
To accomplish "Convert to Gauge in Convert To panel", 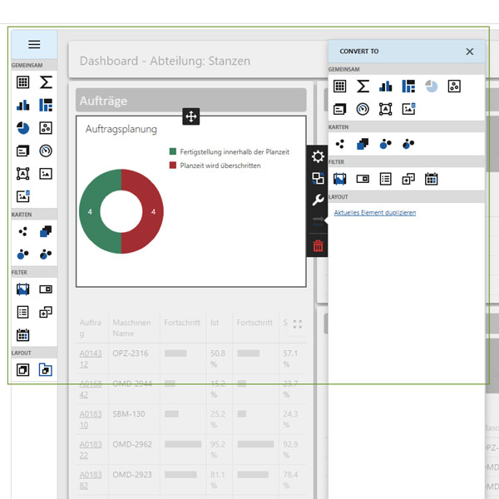I will click(x=363, y=109).
